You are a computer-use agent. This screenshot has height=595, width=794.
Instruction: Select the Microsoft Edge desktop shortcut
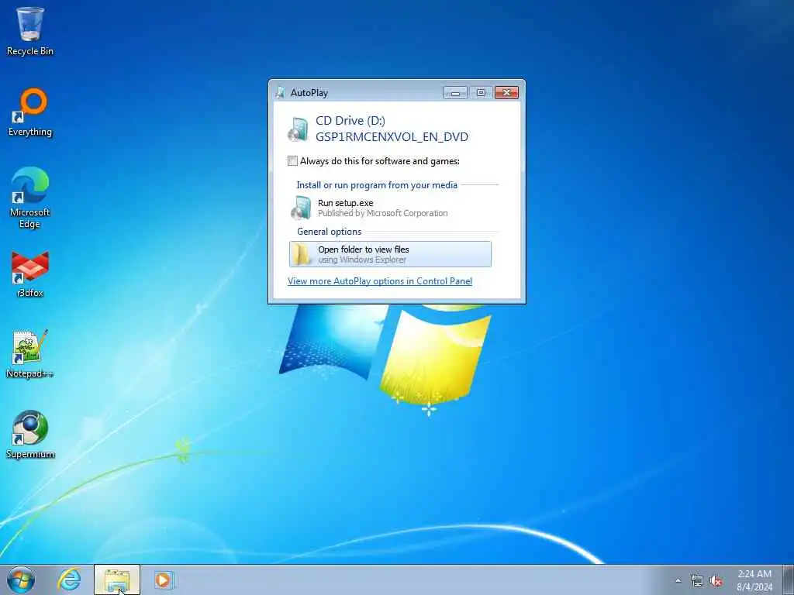(30, 198)
